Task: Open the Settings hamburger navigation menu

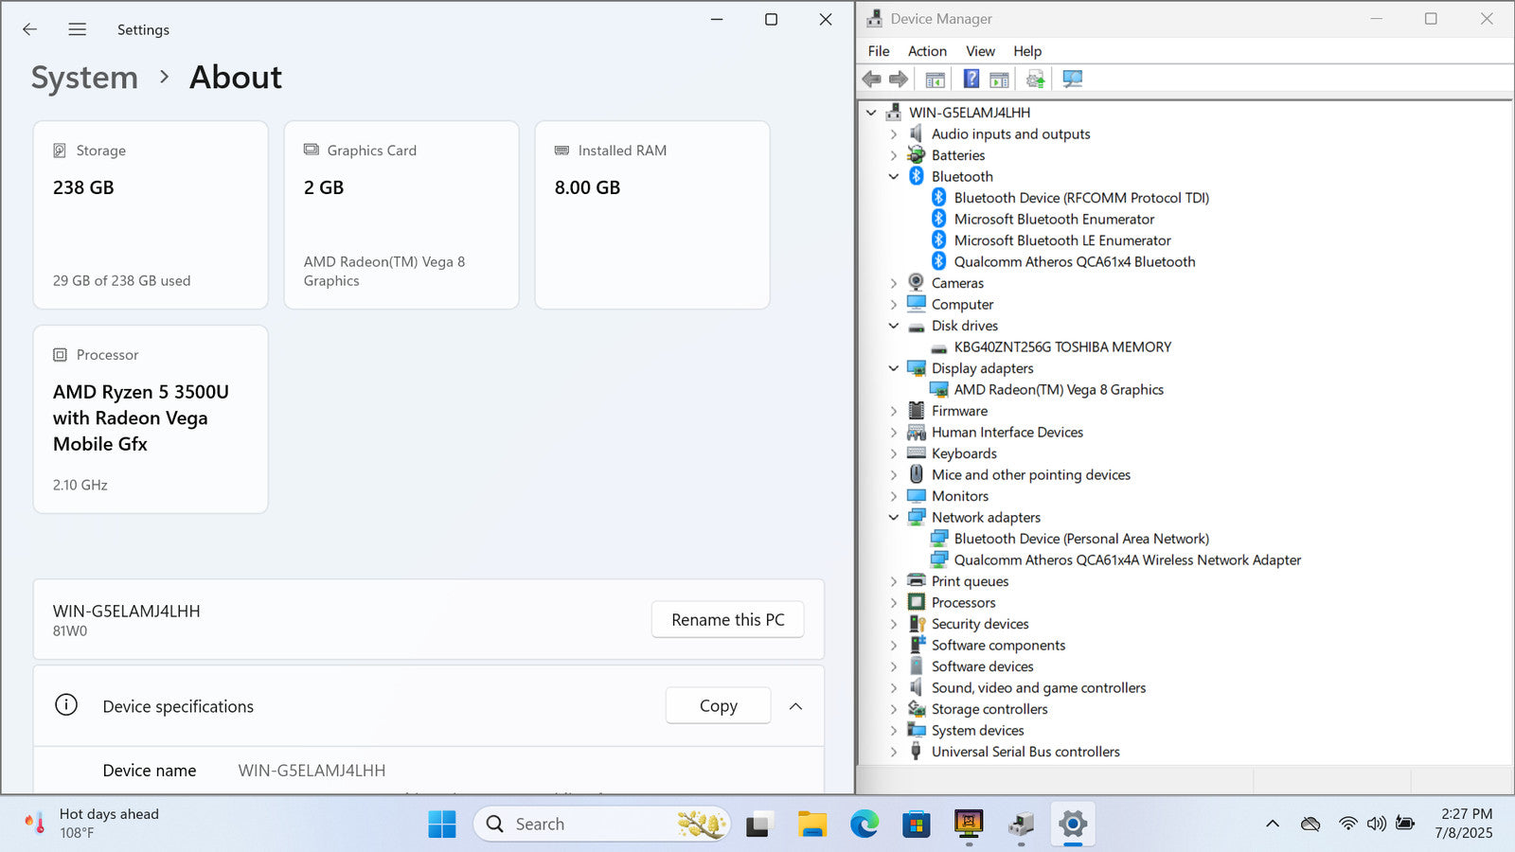Action: (78, 29)
